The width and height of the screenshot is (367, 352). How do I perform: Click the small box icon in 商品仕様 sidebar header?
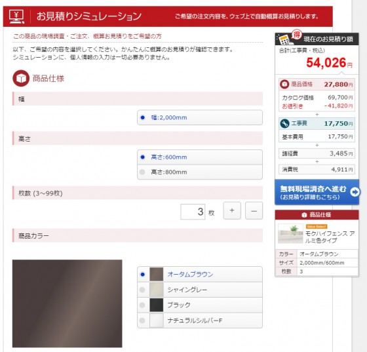304,215
